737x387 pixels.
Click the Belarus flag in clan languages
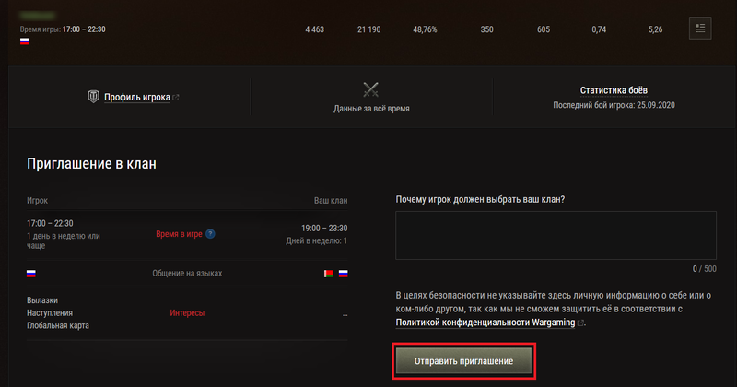(329, 274)
